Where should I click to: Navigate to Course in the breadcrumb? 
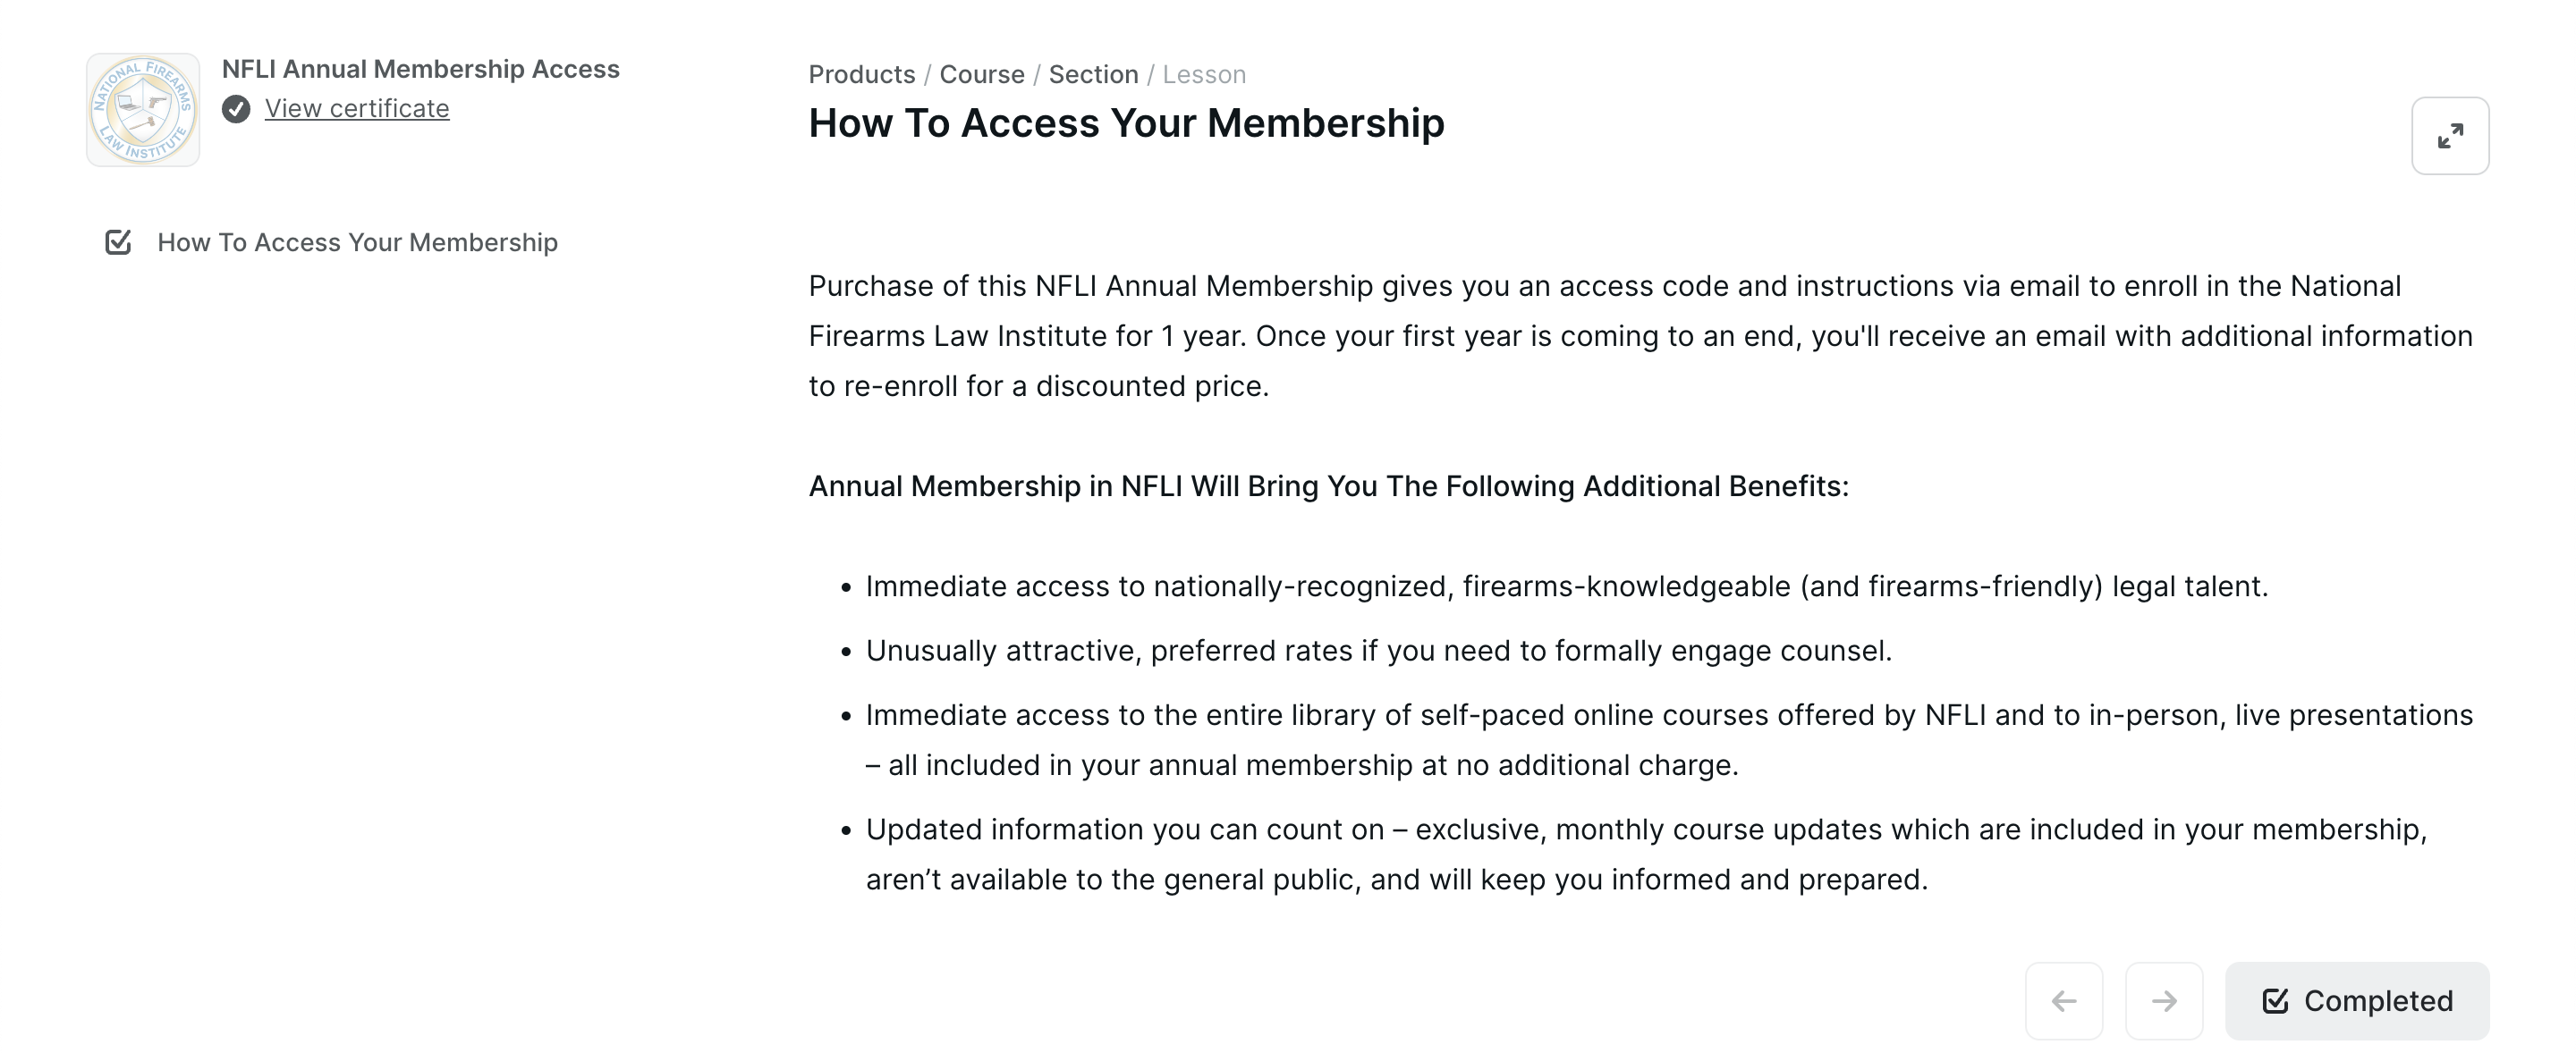pos(981,75)
